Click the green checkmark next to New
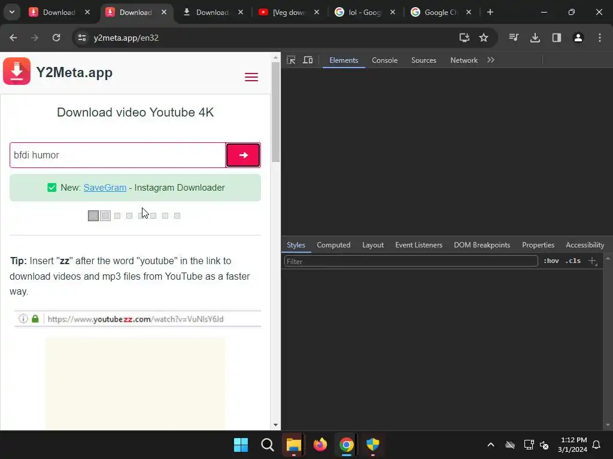Screen dimensions: 613x459 click(51, 188)
